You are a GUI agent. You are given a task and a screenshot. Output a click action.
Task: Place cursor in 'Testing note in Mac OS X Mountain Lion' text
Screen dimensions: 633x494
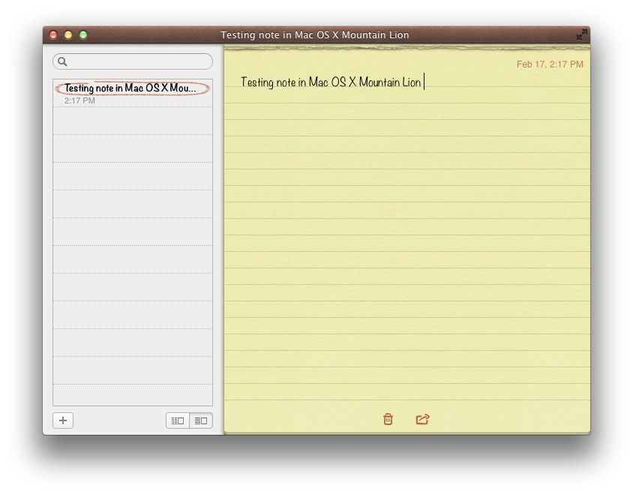tap(331, 82)
